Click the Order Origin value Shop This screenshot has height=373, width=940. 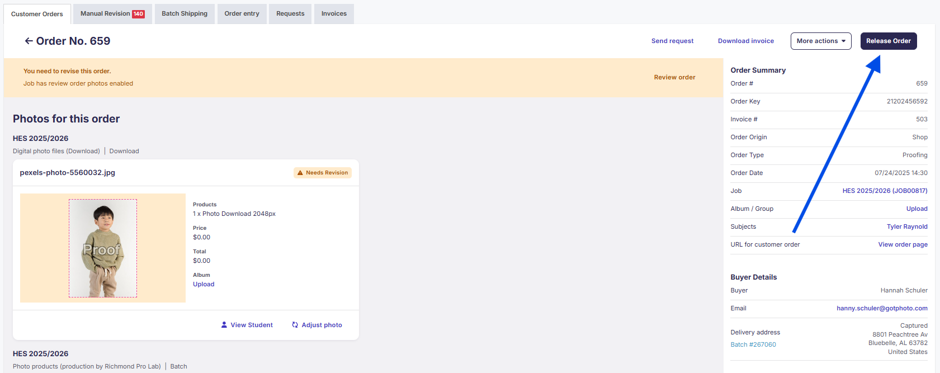920,137
